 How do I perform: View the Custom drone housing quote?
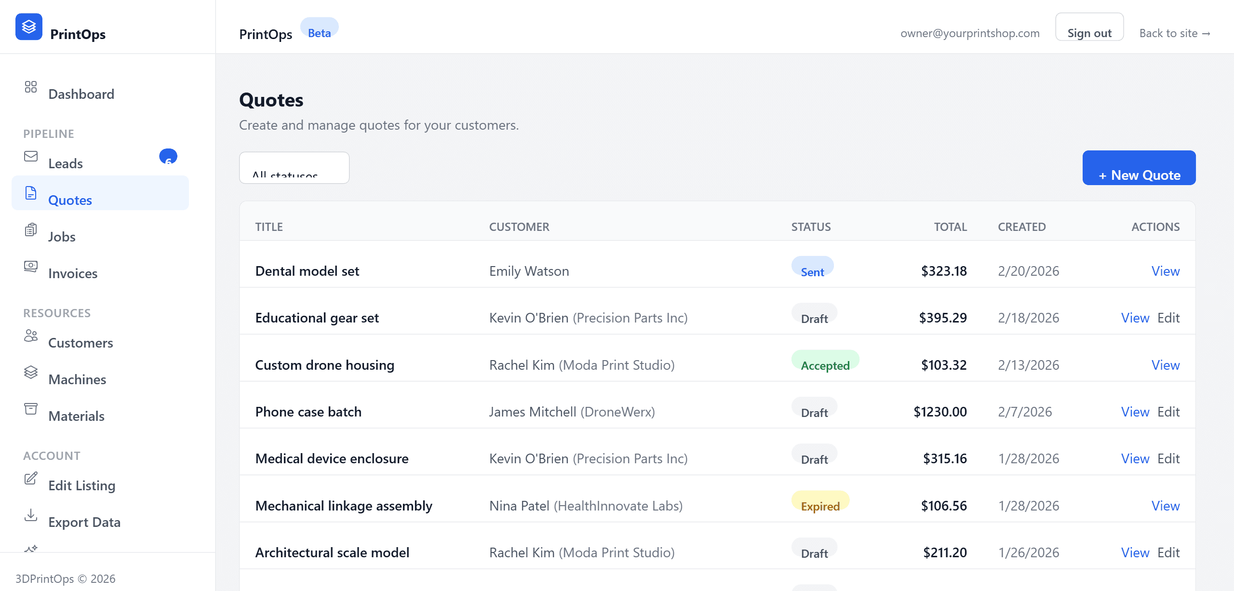click(x=1165, y=365)
